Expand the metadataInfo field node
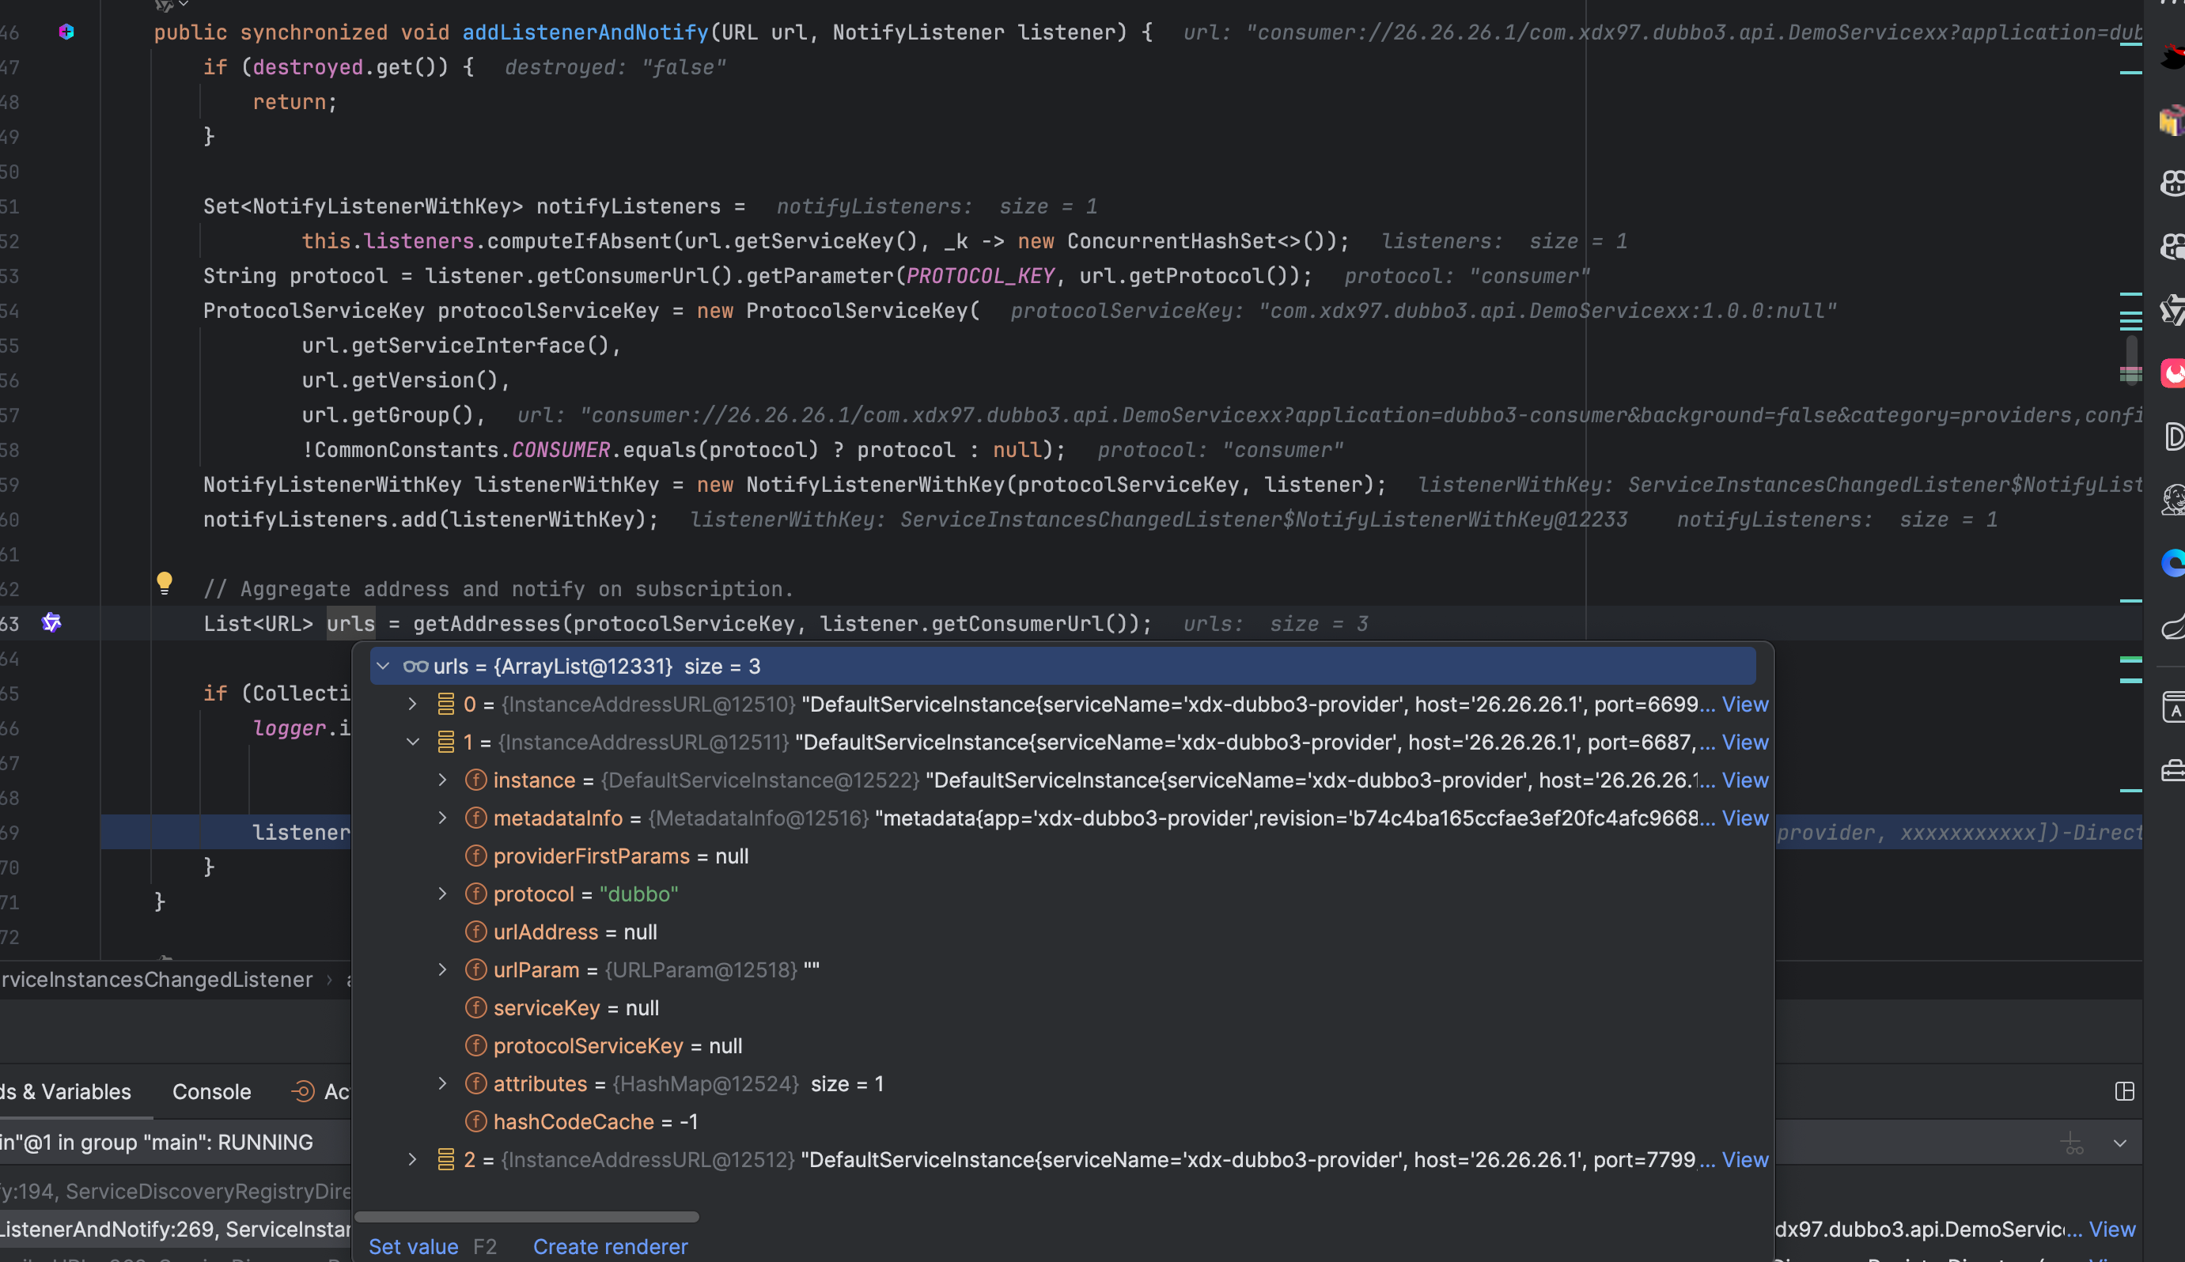Viewport: 2185px width, 1262px height. click(x=443, y=818)
